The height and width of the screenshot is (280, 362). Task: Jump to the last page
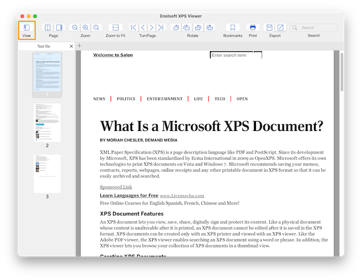pyautogui.click(x=161, y=27)
